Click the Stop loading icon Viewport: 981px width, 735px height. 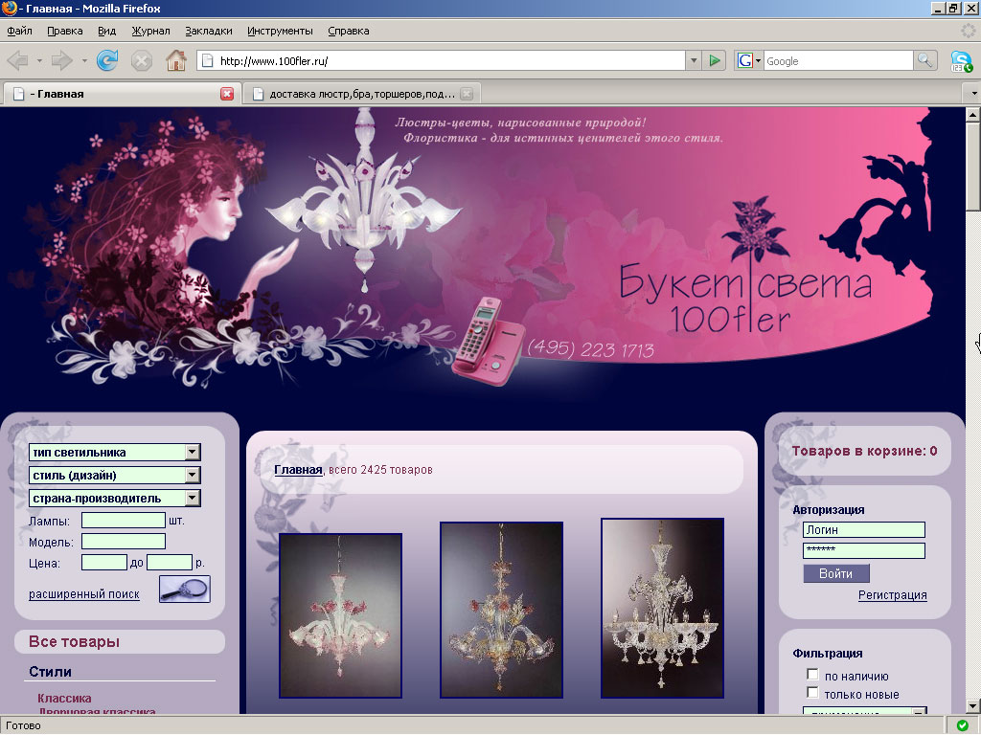click(142, 60)
